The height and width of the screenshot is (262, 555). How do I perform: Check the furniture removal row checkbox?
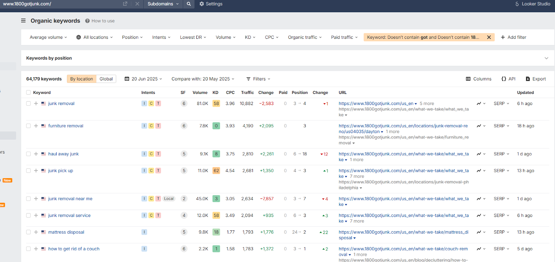28,126
